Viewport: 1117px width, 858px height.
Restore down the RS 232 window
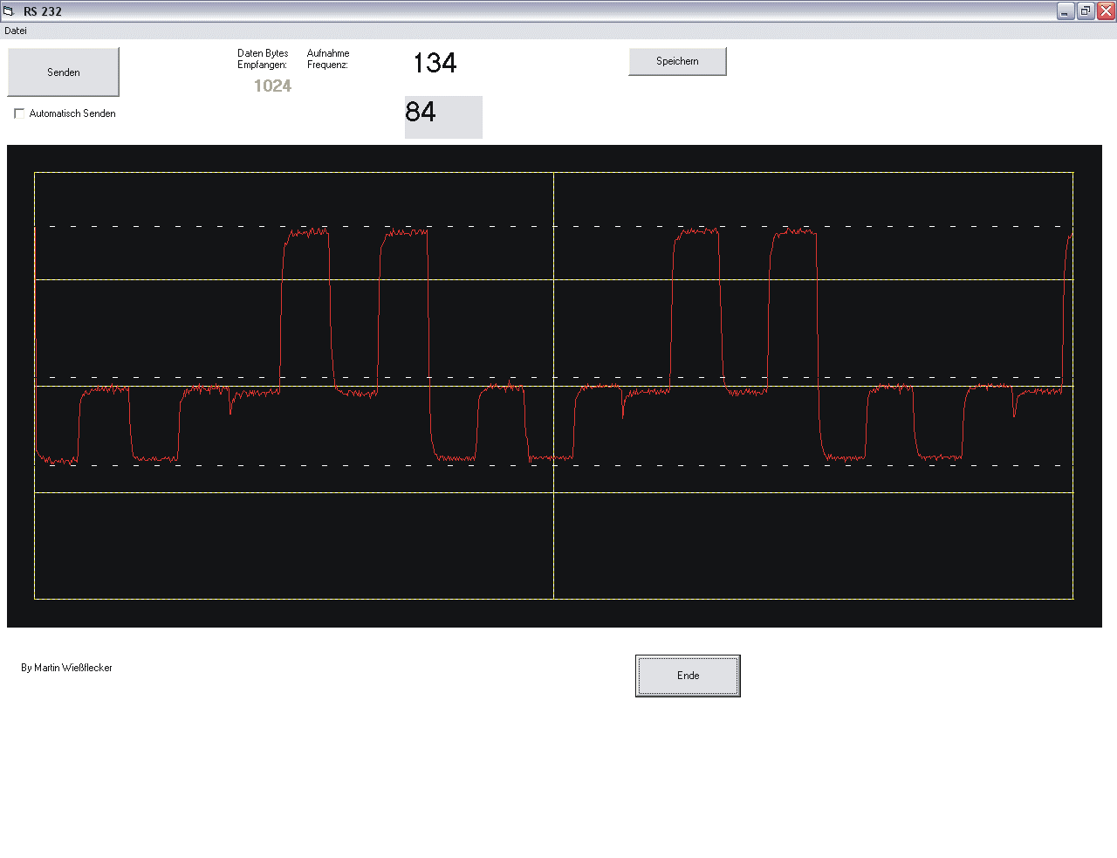(1086, 11)
